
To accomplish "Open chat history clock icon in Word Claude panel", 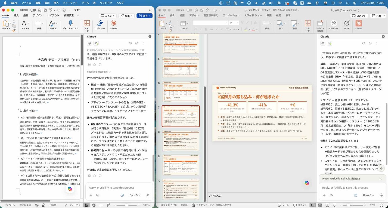I will 130,43.
